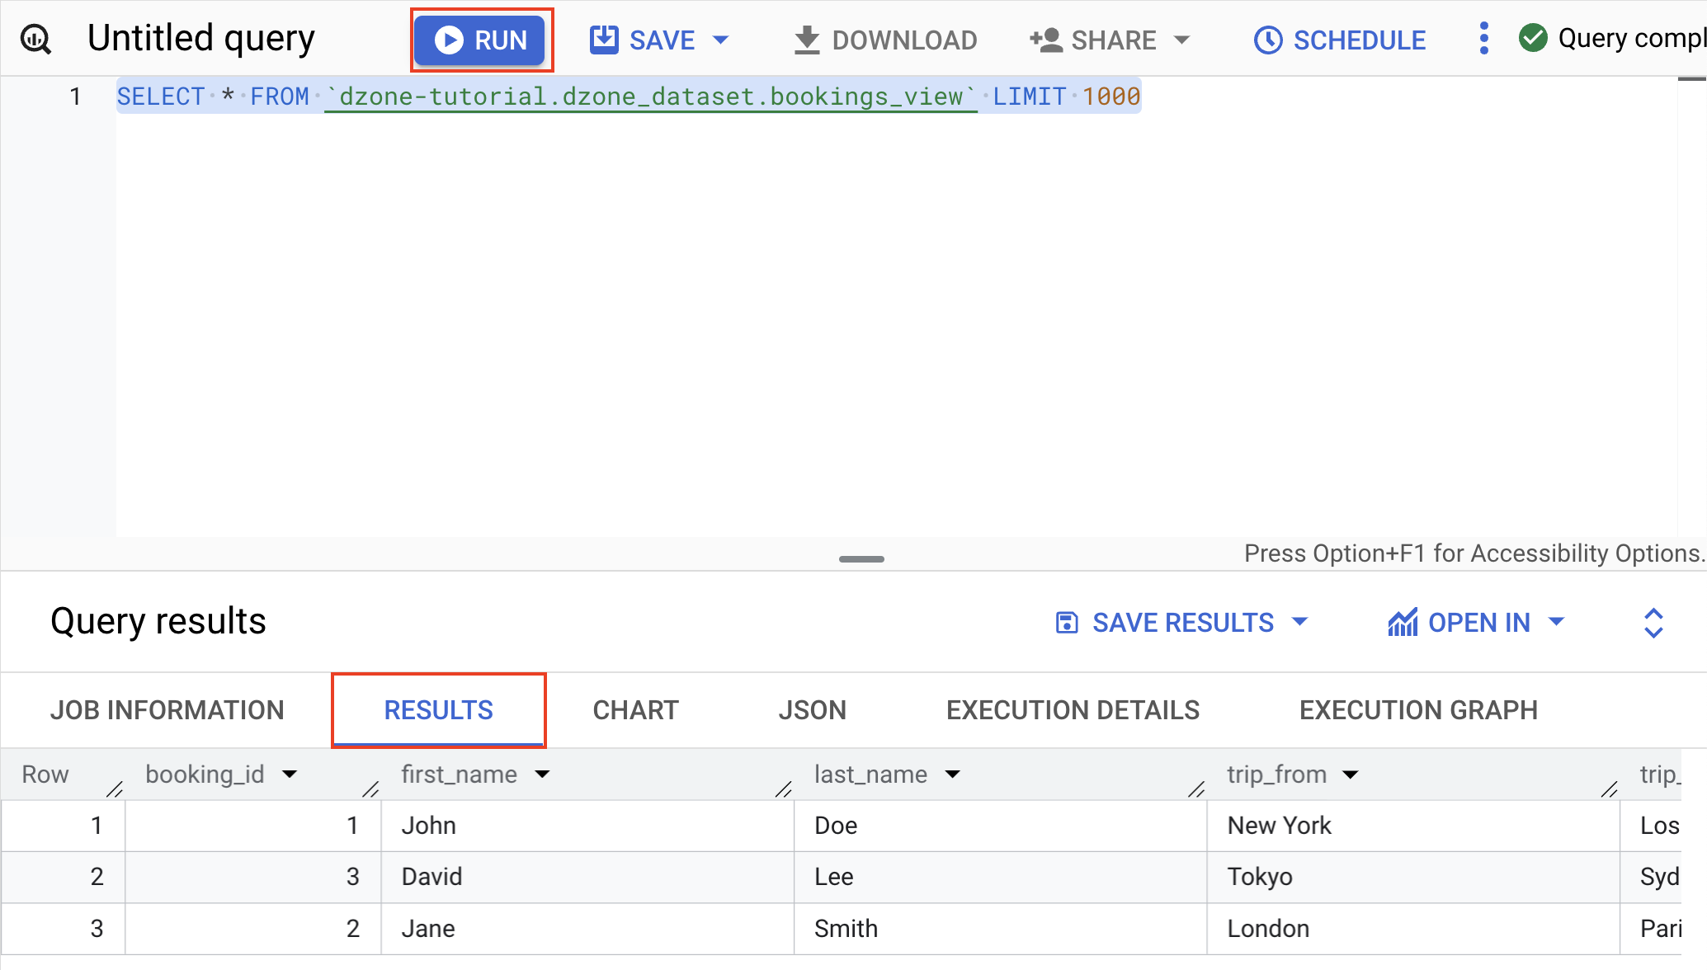1707x970 pixels.
Task: Switch to the JSON tab
Action: point(813,709)
